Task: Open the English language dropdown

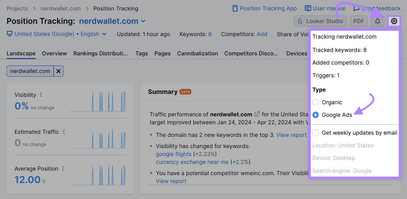Action: (x=105, y=34)
